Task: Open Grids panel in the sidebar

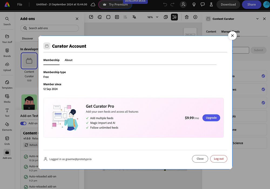Action: point(7,141)
